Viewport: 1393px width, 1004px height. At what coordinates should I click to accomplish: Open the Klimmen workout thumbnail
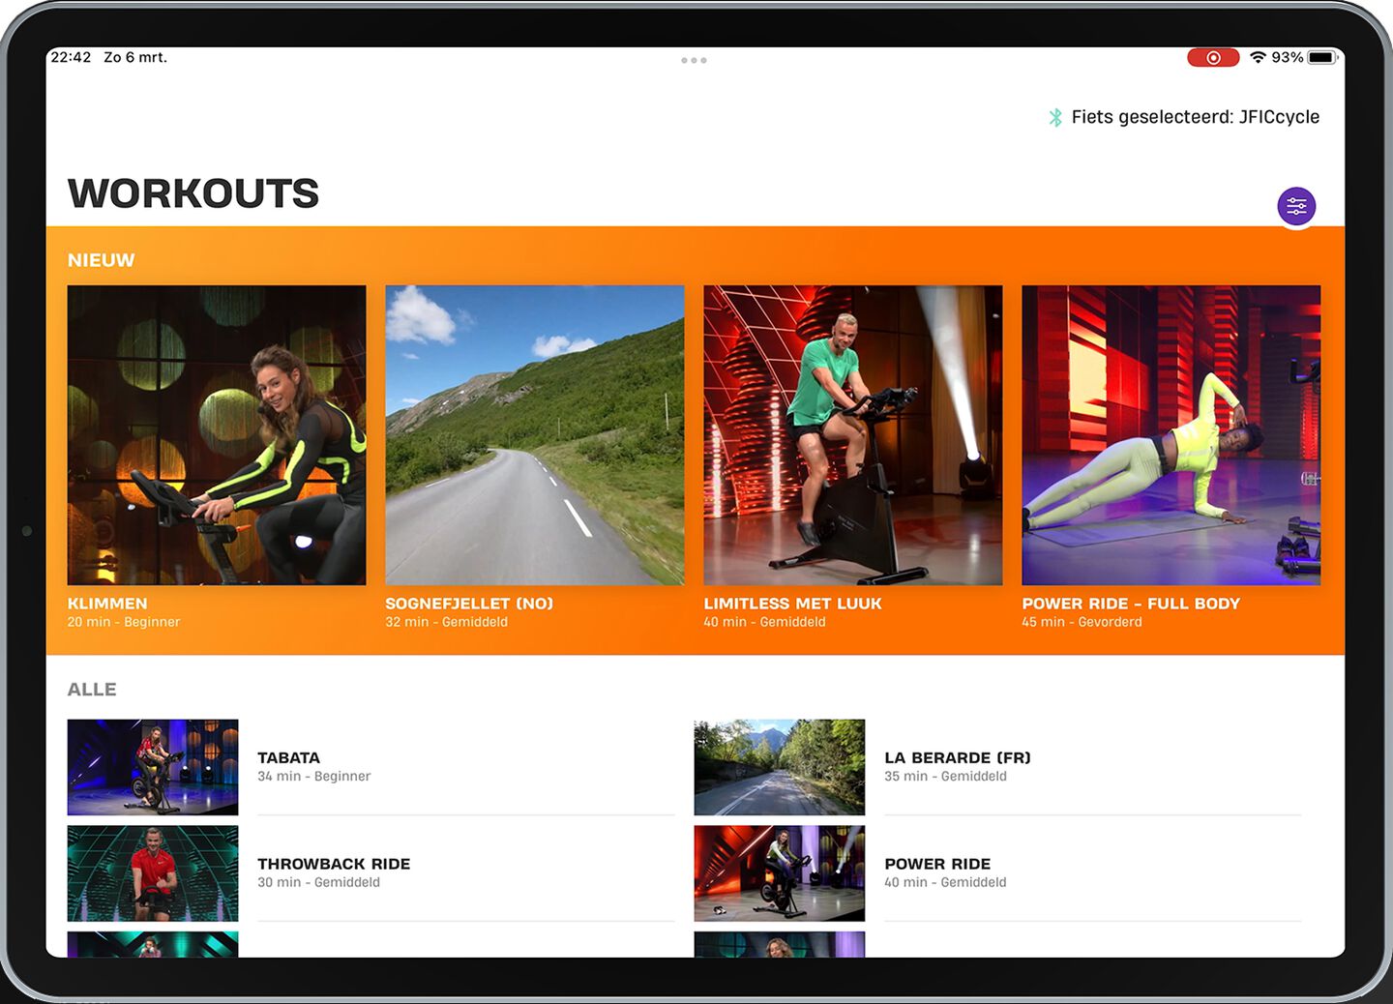pyautogui.click(x=217, y=434)
